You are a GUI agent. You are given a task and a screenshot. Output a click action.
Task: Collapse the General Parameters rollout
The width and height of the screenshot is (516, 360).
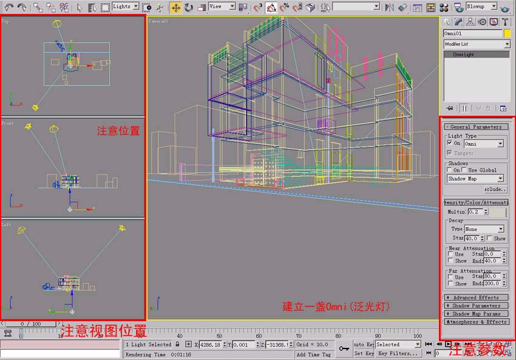[476, 127]
